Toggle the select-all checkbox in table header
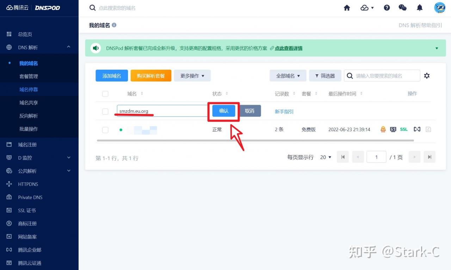 [105, 94]
